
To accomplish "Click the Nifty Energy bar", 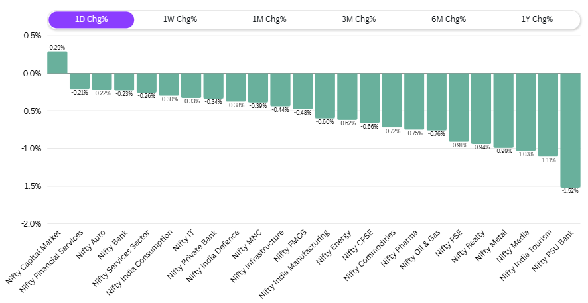I will pos(347,97).
